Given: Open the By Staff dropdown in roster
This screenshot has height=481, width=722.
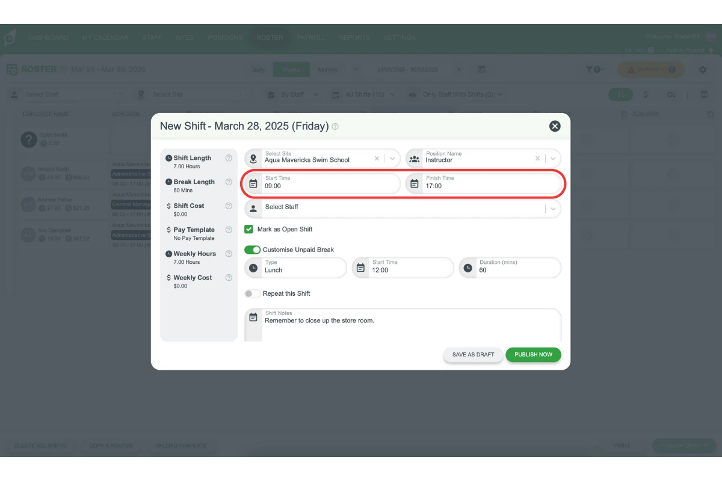Looking at the screenshot, I should coord(292,94).
